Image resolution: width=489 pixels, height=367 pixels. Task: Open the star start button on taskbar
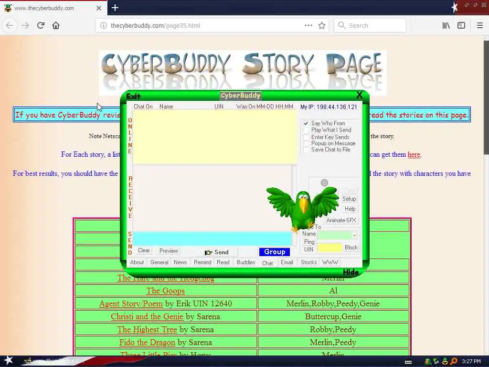(8, 361)
